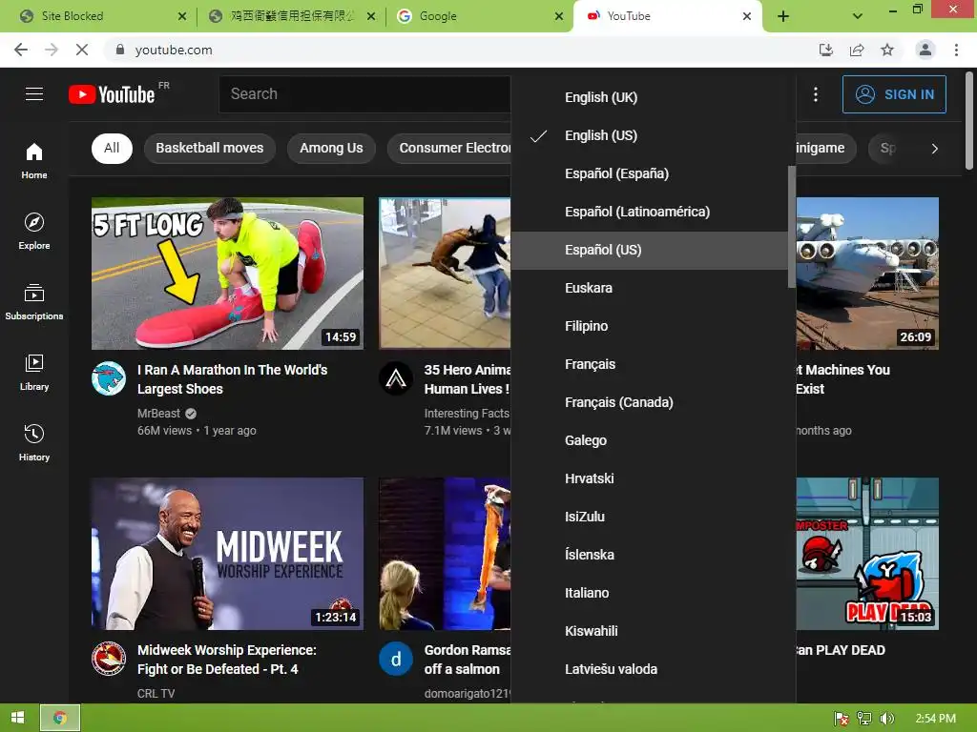Click the language menu scrollbar
This screenshot has height=732, width=977.
pyautogui.click(x=791, y=227)
